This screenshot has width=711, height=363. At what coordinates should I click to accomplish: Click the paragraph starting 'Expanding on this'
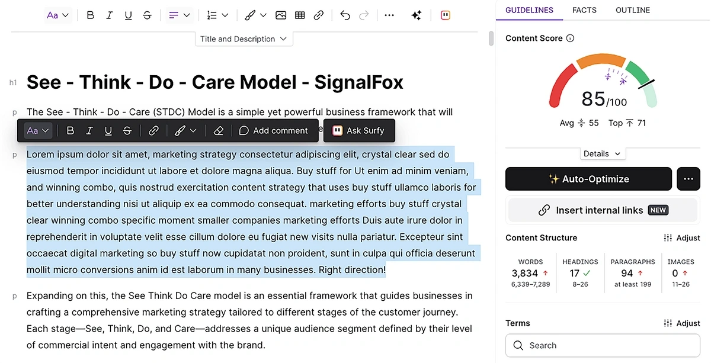tap(249, 320)
